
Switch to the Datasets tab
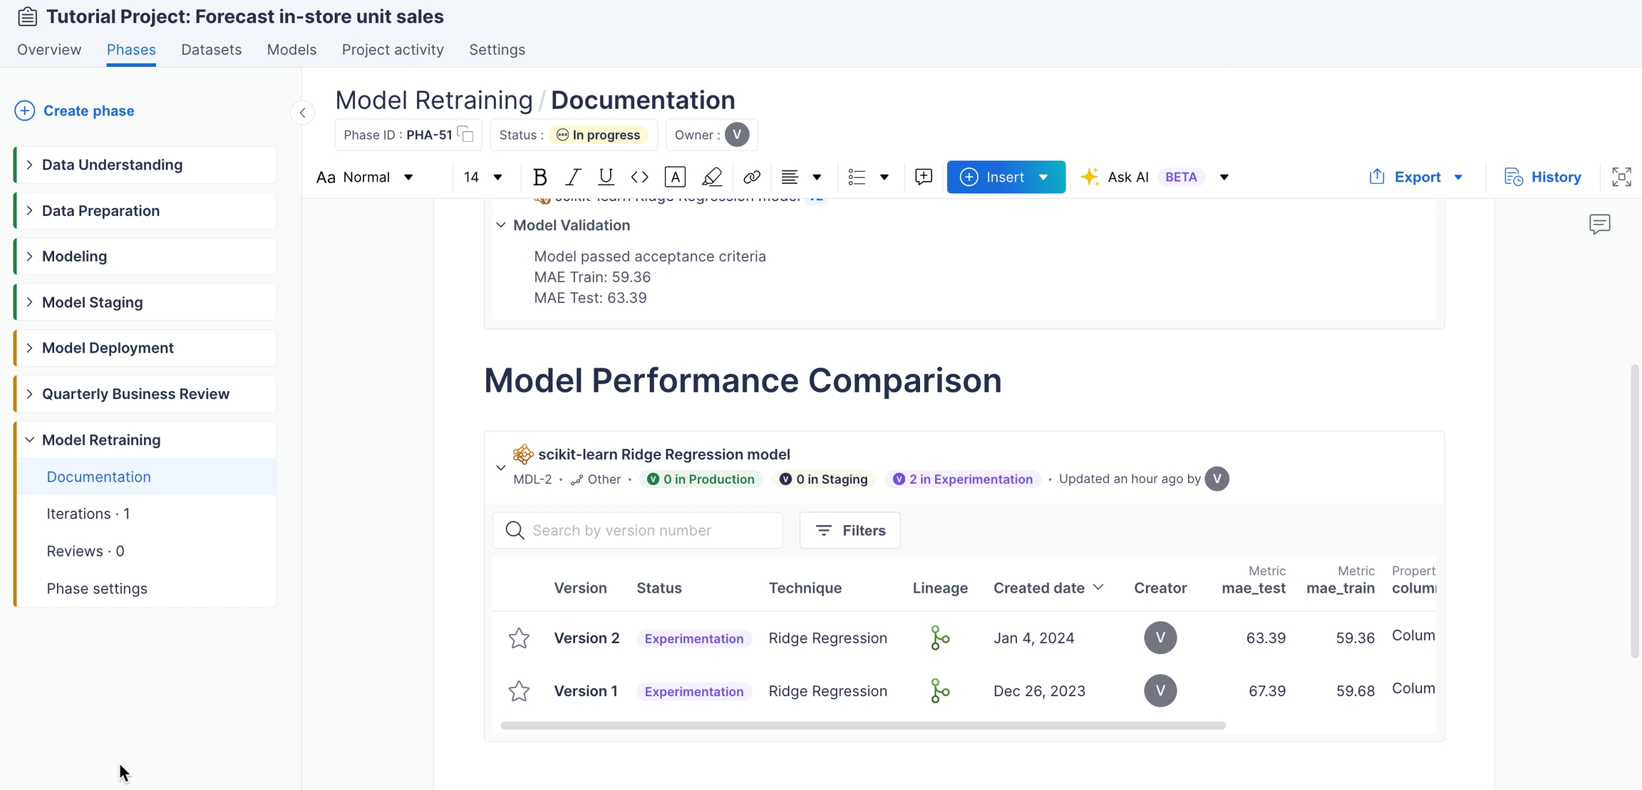pyautogui.click(x=211, y=49)
